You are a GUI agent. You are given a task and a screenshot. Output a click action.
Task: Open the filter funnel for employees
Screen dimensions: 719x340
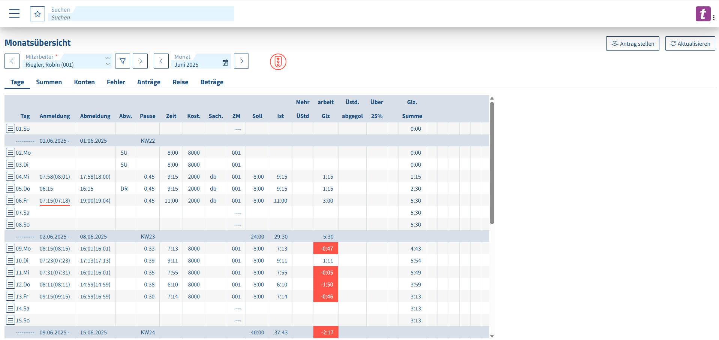(x=123, y=61)
